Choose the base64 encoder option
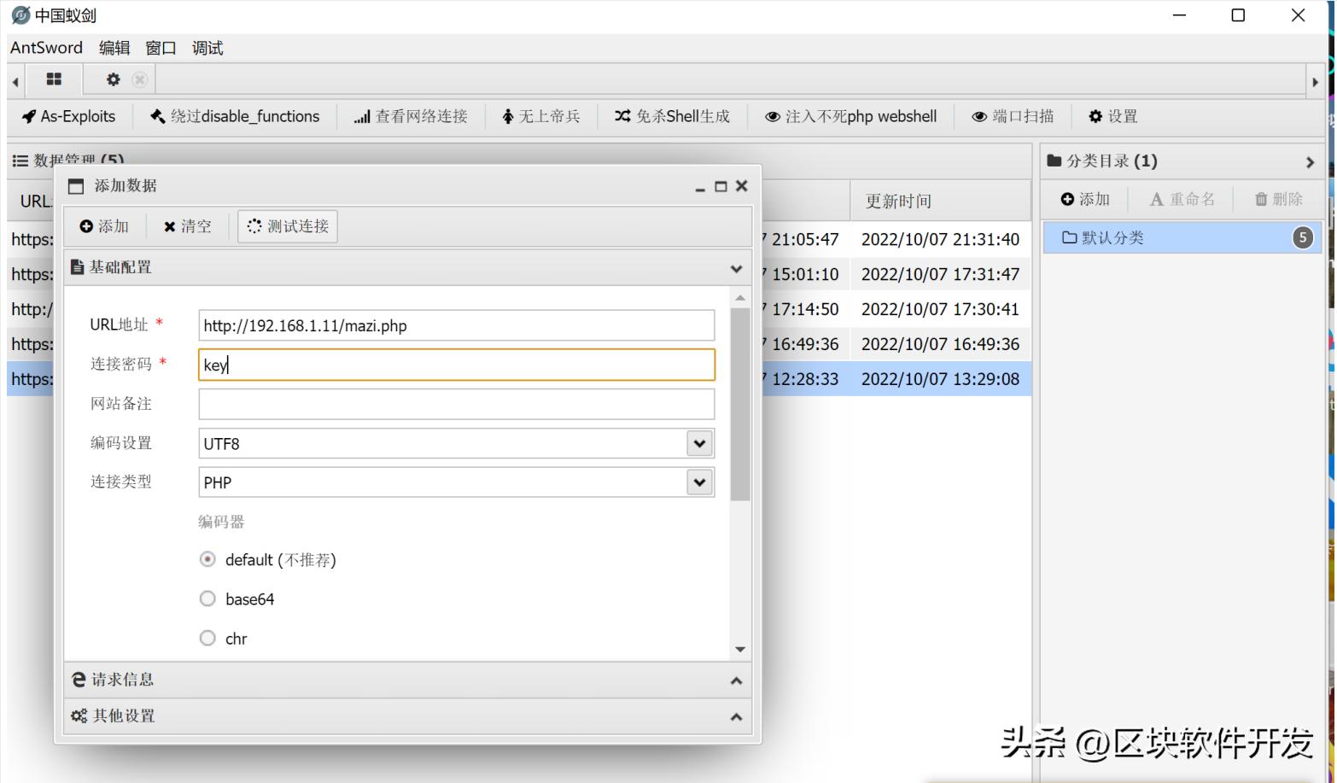 point(207,599)
